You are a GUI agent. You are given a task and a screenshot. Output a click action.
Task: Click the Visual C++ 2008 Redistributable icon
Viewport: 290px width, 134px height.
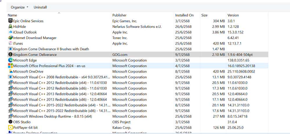[x=10, y=77]
